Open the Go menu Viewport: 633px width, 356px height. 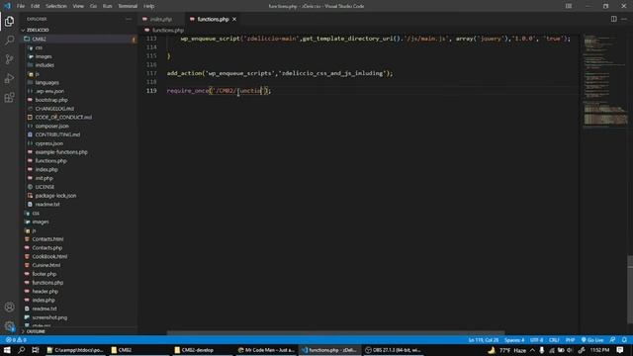(x=93, y=6)
